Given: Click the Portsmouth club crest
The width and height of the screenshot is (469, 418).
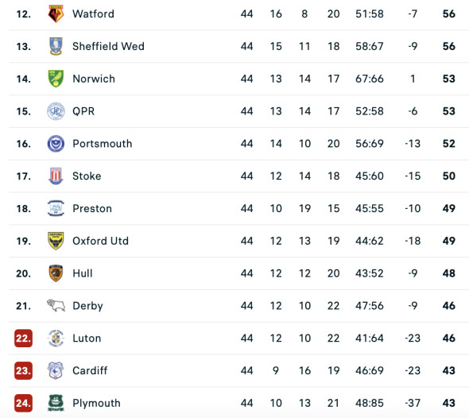Looking at the screenshot, I should (56, 144).
